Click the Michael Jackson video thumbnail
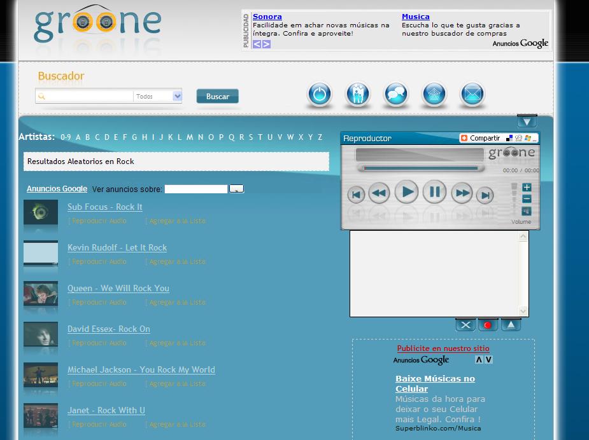This screenshot has width=589, height=440. (x=41, y=375)
